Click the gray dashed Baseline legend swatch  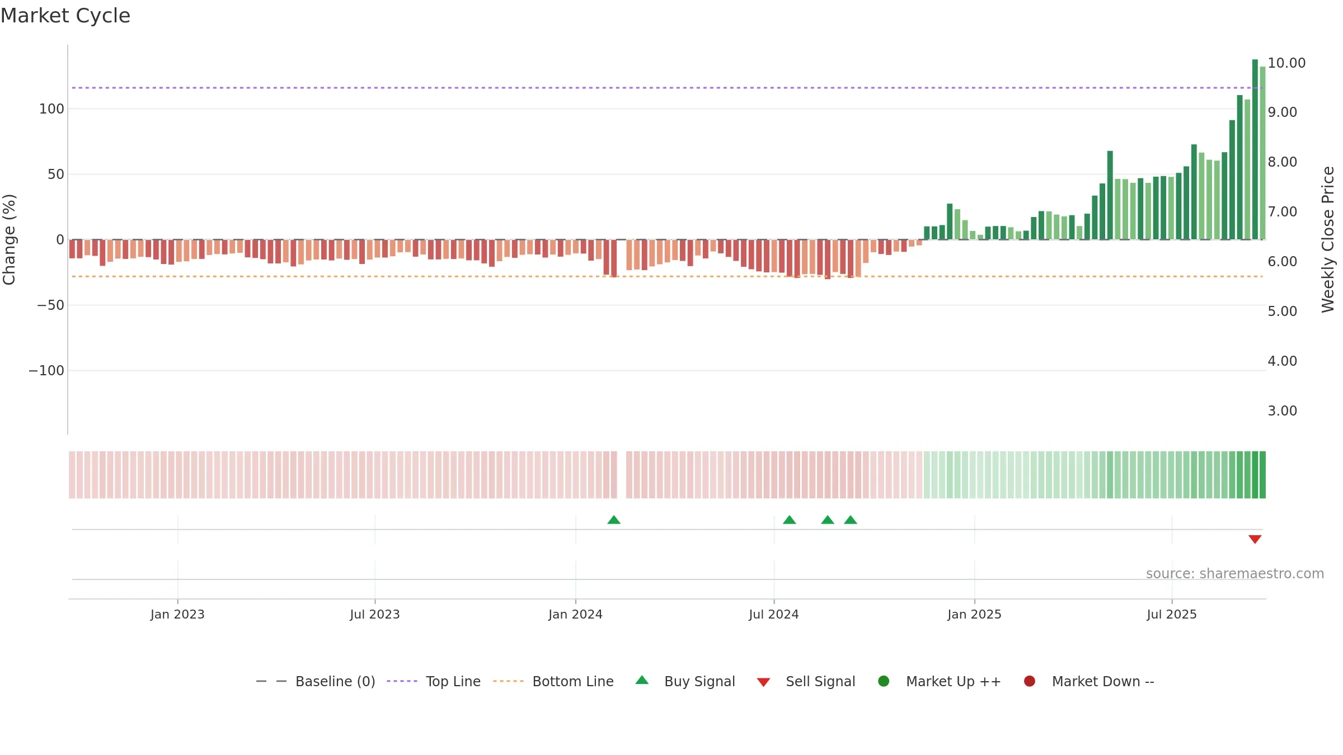point(271,681)
